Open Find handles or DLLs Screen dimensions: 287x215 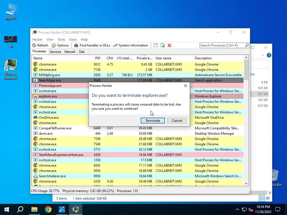tap(92, 45)
